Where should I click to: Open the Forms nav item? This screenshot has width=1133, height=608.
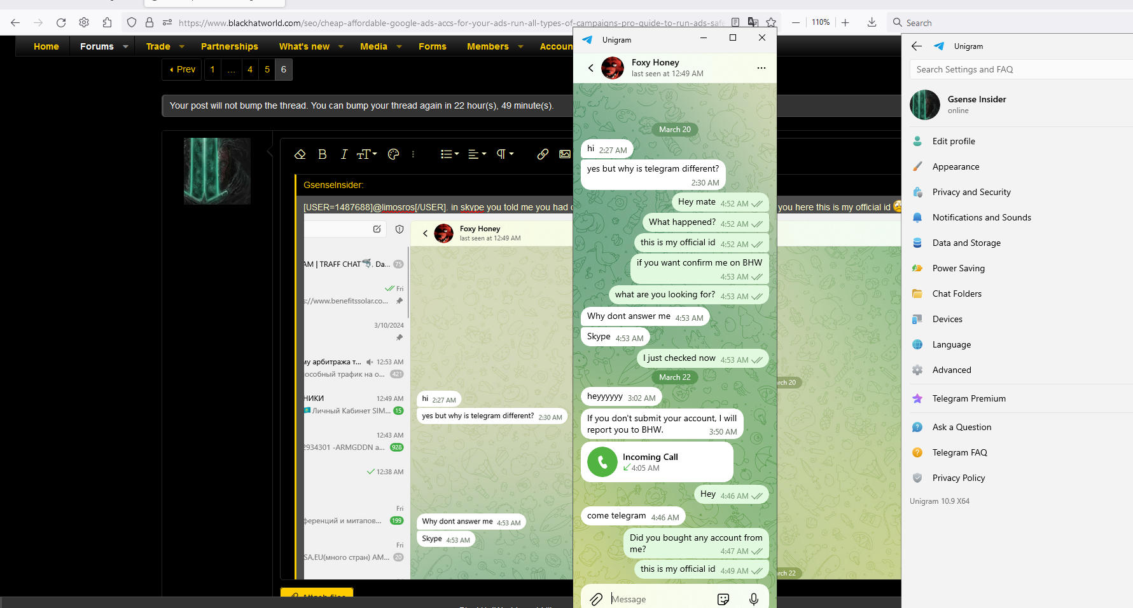click(433, 46)
